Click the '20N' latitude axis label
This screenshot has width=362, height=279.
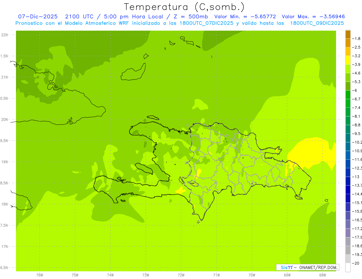tap(5, 119)
